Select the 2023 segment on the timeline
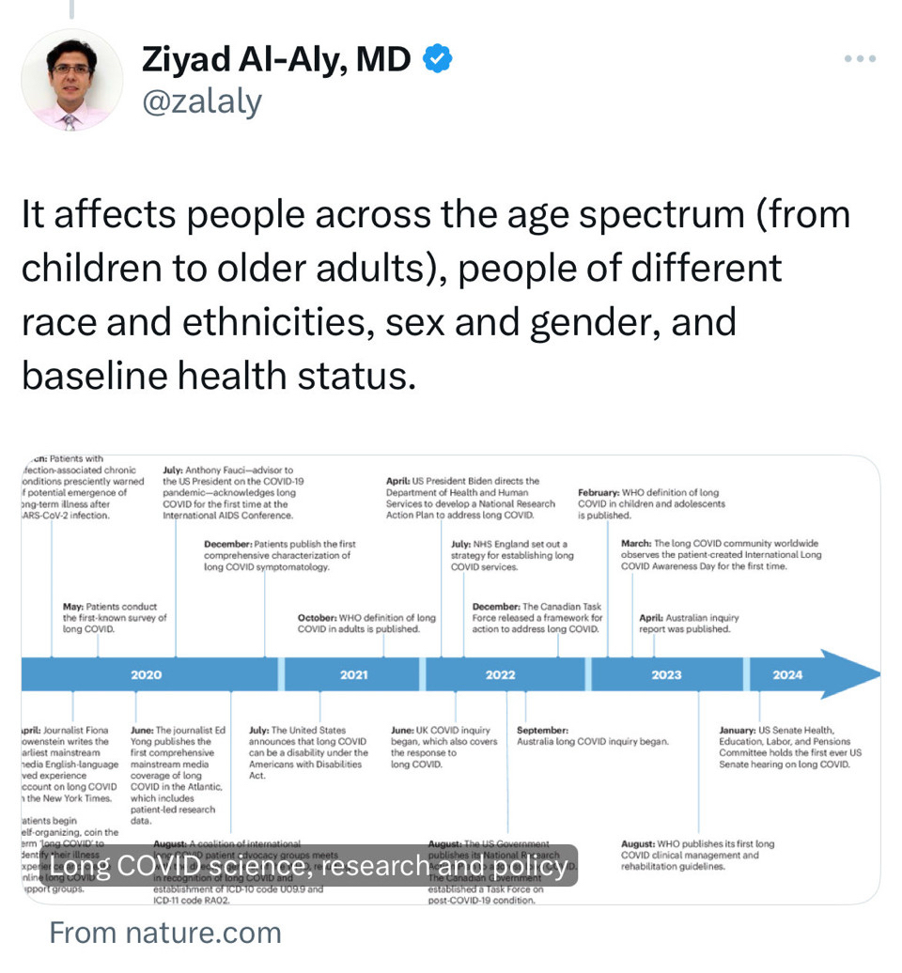This screenshot has height=973, width=902. coord(666,674)
